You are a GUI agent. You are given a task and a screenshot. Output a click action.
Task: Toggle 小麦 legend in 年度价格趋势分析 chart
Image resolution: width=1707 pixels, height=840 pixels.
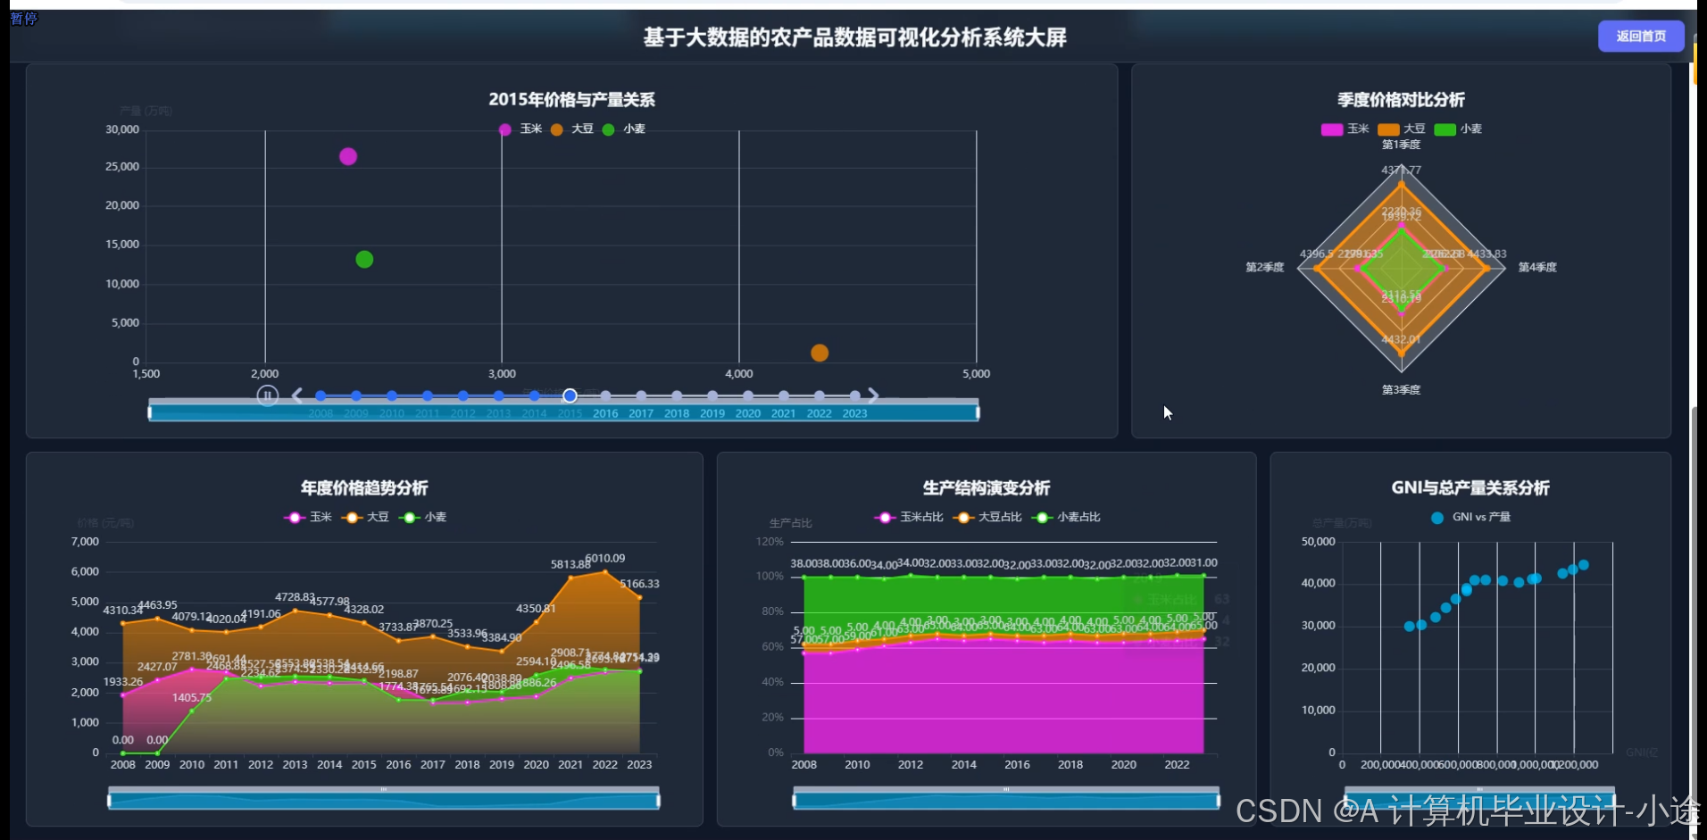tap(422, 517)
